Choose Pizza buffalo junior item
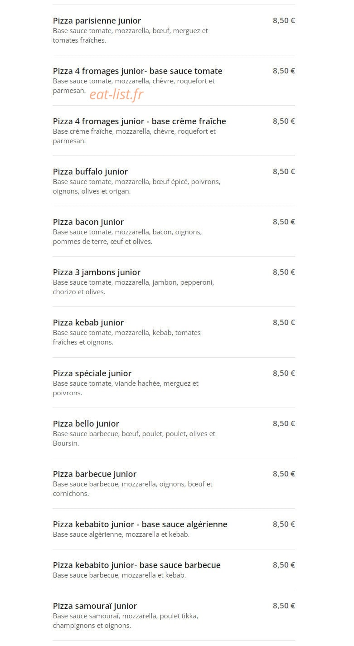 click(x=90, y=172)
